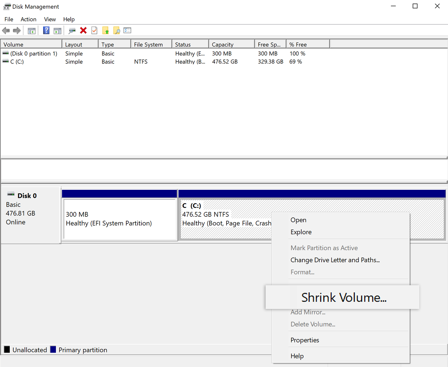
Task: Toggle the action pane toolbar icon
Action: click(57, 31)
